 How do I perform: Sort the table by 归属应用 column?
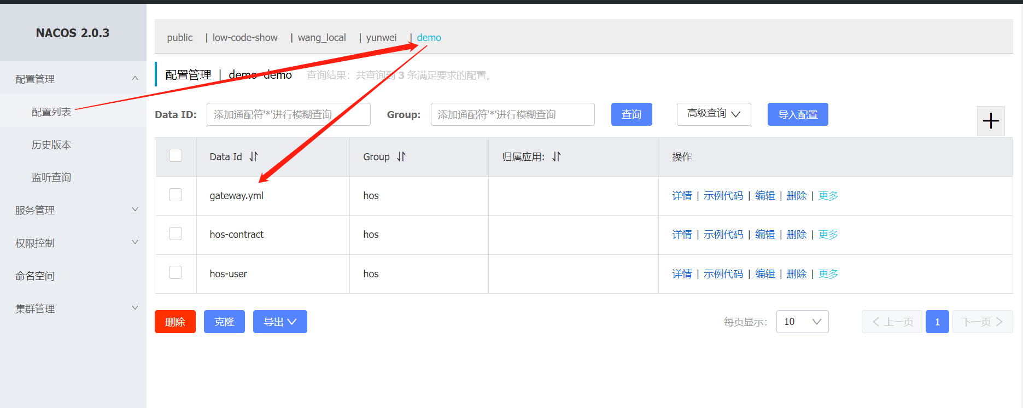(x=557, y=157)
